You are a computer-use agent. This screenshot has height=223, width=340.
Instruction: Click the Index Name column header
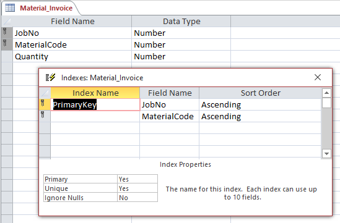tap(95, 93)
